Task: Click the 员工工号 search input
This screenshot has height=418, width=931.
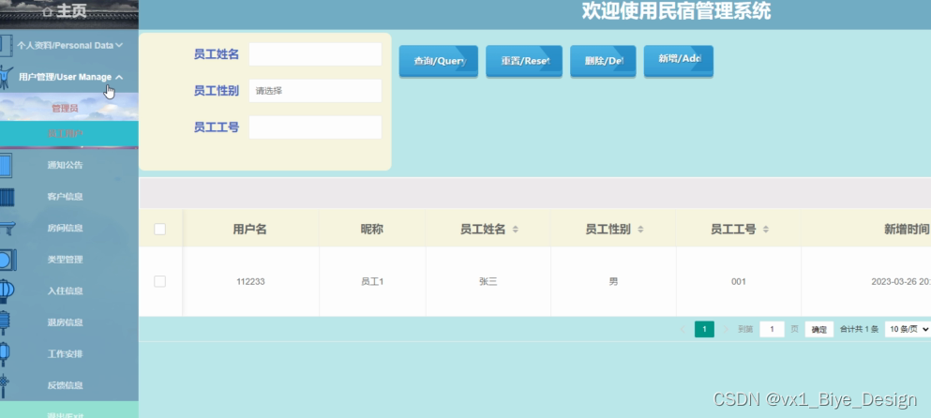Action: click(x=315, y=127)
